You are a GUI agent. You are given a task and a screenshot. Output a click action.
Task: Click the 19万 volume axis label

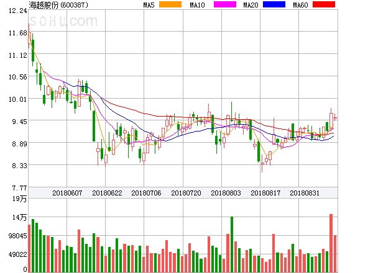pyautogui.click(x=19, y=199)
